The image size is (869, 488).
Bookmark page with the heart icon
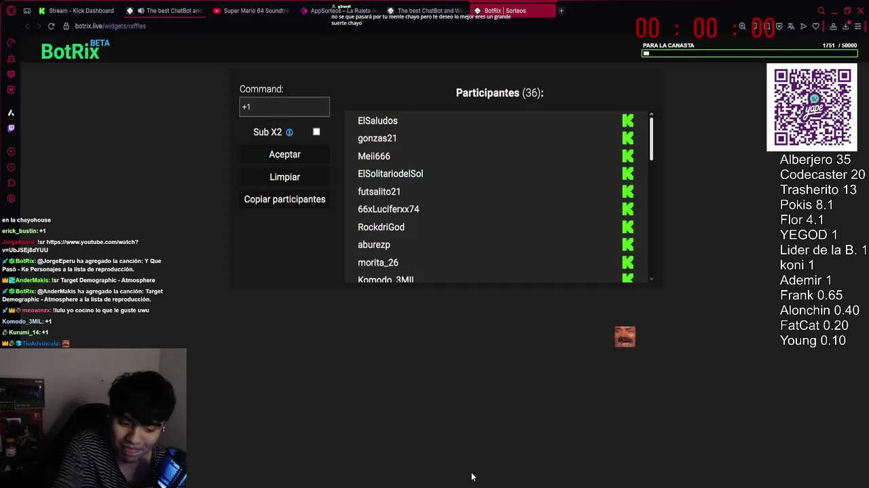point(816,26)
